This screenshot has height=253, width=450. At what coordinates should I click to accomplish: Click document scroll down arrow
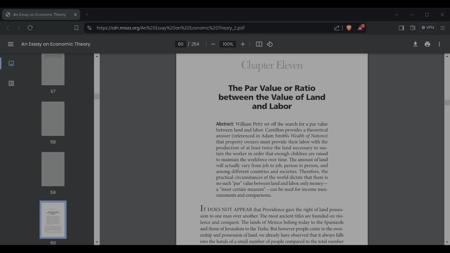(447, 242)
